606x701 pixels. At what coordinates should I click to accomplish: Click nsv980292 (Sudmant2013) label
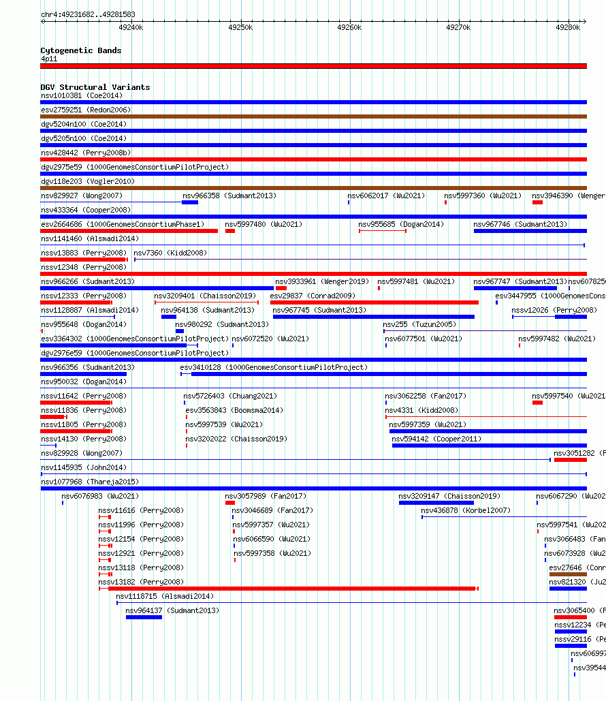[222, 324]
